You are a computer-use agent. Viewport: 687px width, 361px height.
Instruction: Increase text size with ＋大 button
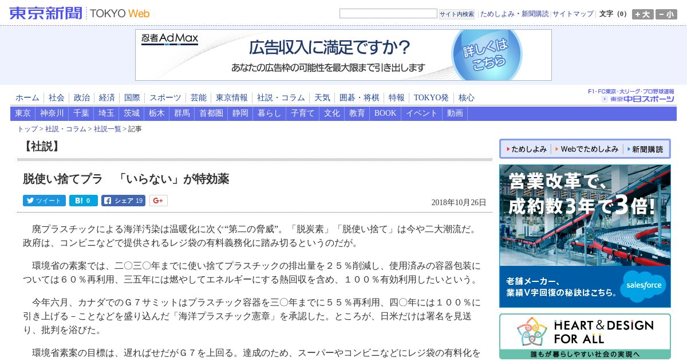[x=642, y=14]
